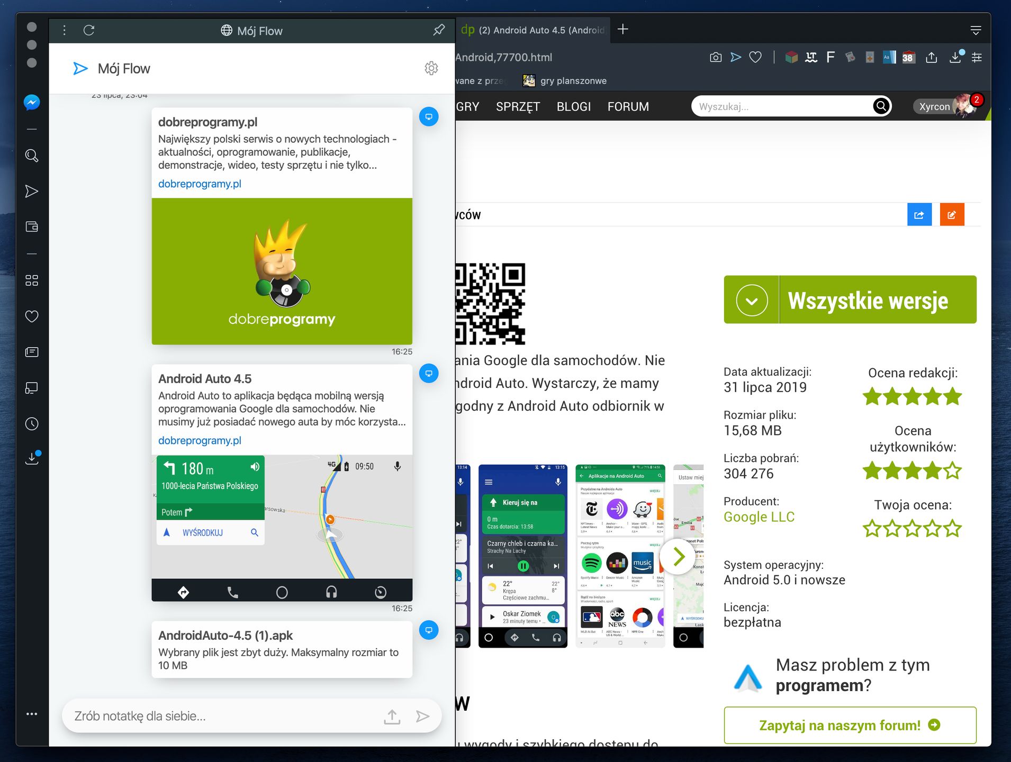Screen dimensions: 1011x762
Task: Click the blue share button on the page
Action: pyautogui.click(x=919, y=214)
